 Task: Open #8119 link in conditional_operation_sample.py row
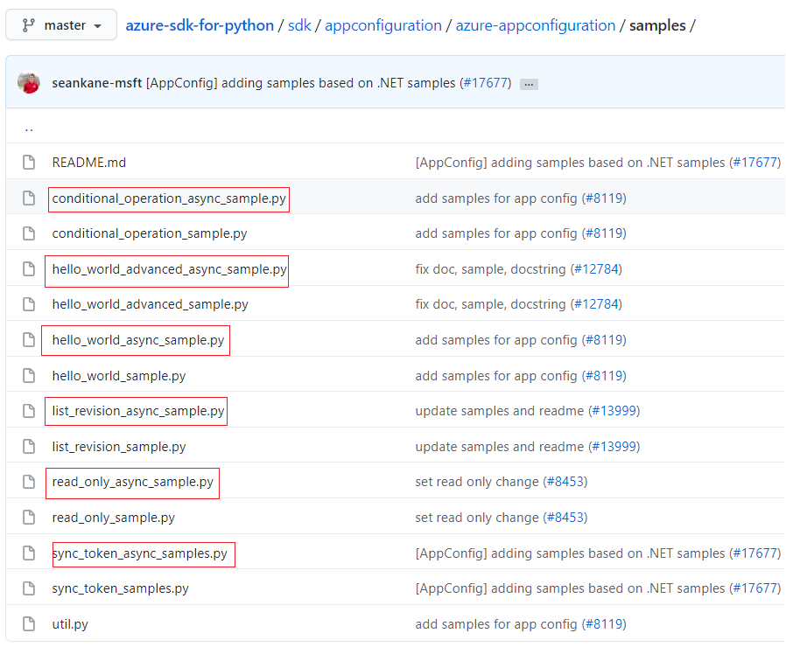click(604, 233)
